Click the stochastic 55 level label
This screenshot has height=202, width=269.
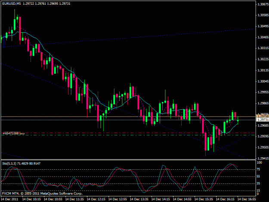[259, 177]
